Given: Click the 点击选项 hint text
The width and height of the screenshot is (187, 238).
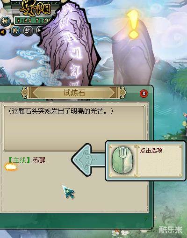Looking at the screenshot, I should pos(151,151).
